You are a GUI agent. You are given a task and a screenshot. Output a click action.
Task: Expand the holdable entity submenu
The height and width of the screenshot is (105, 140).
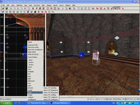point(35,72)
